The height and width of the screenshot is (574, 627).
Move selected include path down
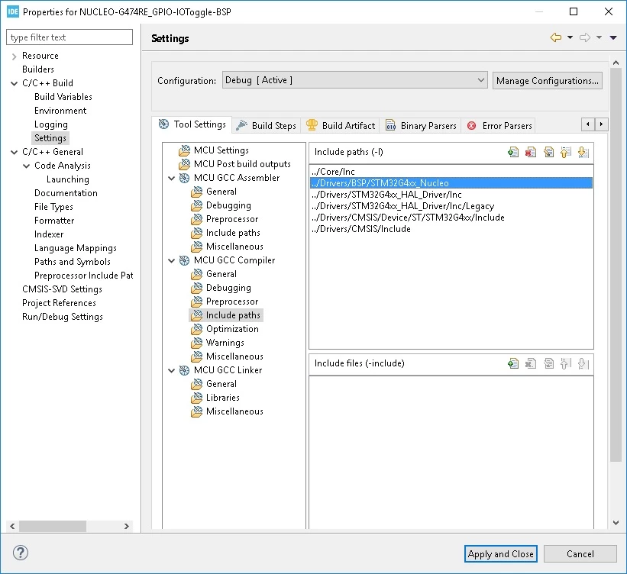tap(583, 153)
